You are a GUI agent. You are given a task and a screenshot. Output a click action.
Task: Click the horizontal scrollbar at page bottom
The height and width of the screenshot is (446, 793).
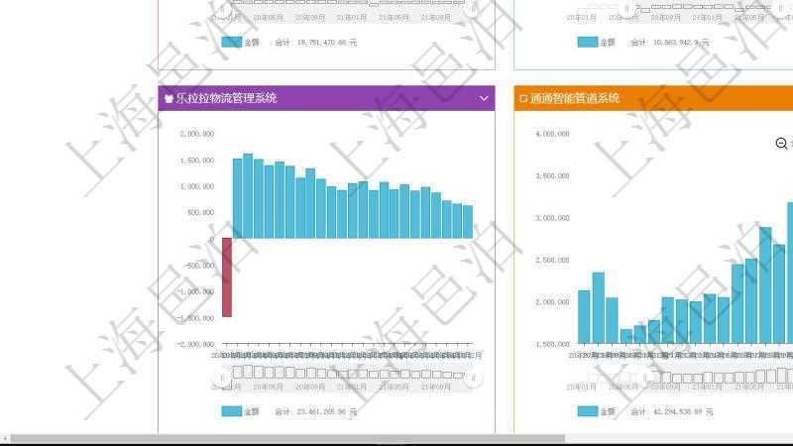point(287,438)
